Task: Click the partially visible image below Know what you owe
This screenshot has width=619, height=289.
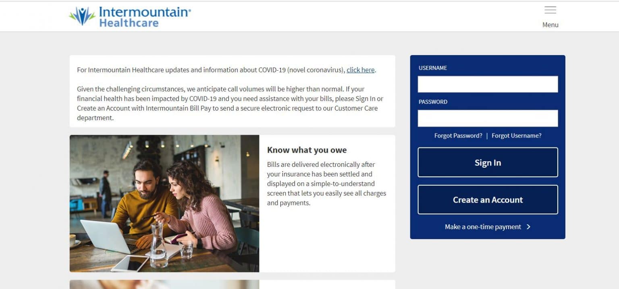Action: [x=164, y=286]
